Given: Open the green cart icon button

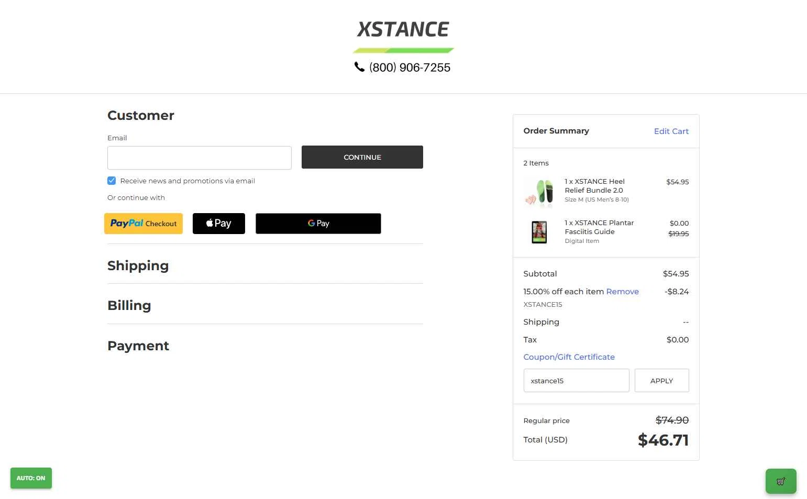Looking at the screenshot, I should [x=781, y=481].
